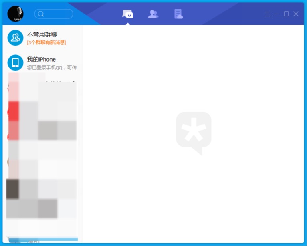307x246 pixels.
Task: Click the [3个群聊有新消息] notice text
Action: pos(46,42)
